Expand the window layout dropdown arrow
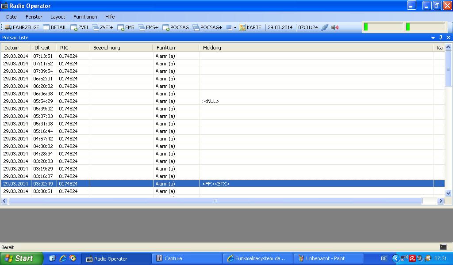453x265 pixels. (235, 27)
